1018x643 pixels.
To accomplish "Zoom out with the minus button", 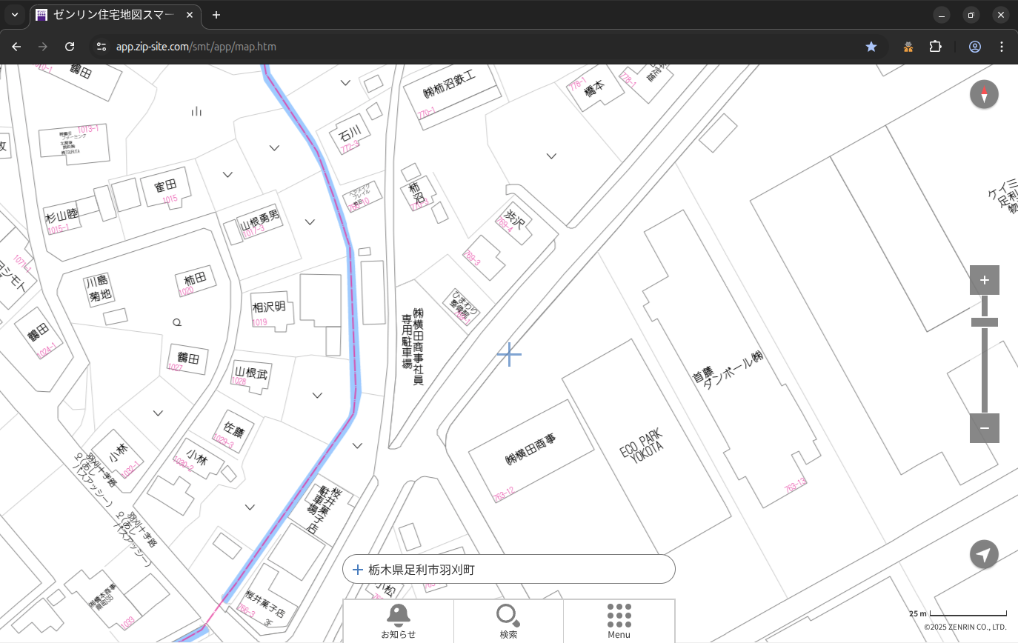I will 984,428.
